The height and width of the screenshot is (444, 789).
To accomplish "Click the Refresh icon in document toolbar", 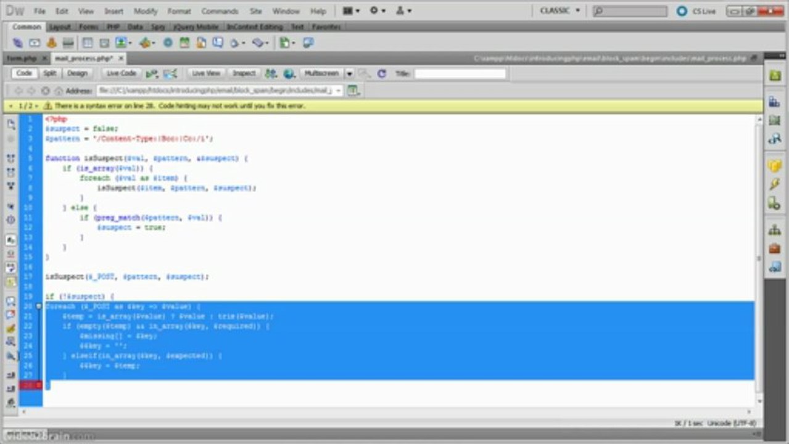I will point(382,73).
